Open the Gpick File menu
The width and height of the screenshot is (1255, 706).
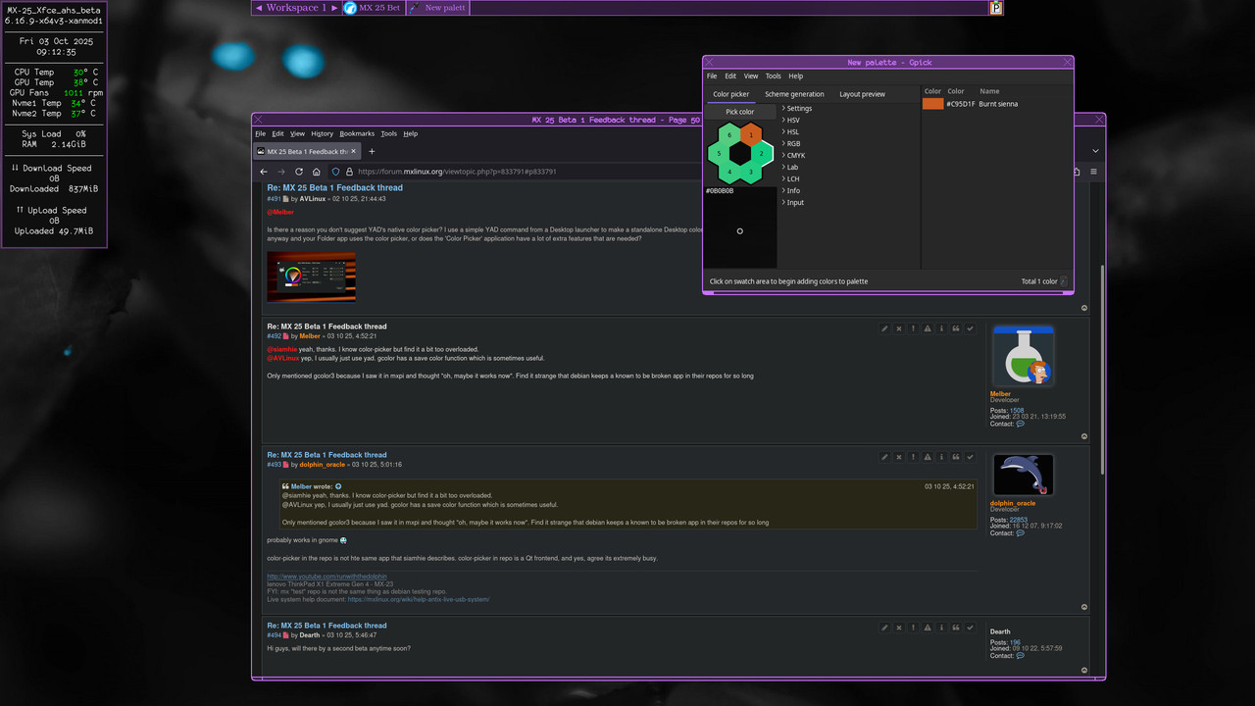[x=712, y=76]
